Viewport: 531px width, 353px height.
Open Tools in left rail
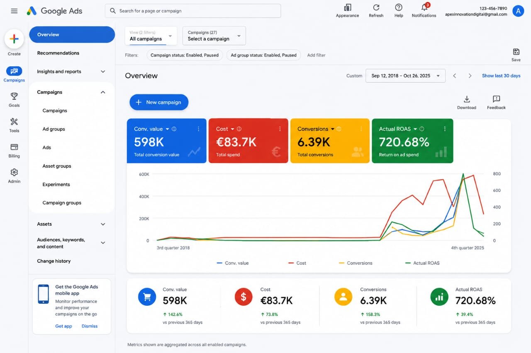point(14,122)
